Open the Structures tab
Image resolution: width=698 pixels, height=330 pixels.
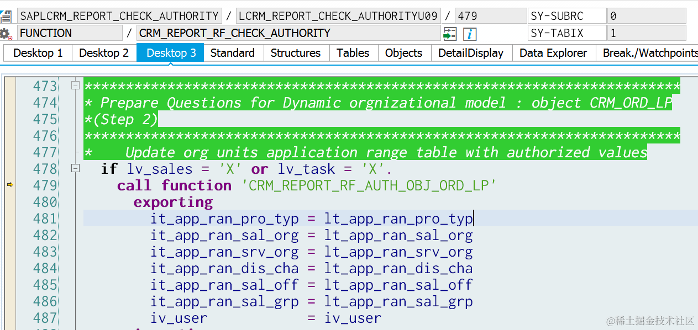click(296, 53)
